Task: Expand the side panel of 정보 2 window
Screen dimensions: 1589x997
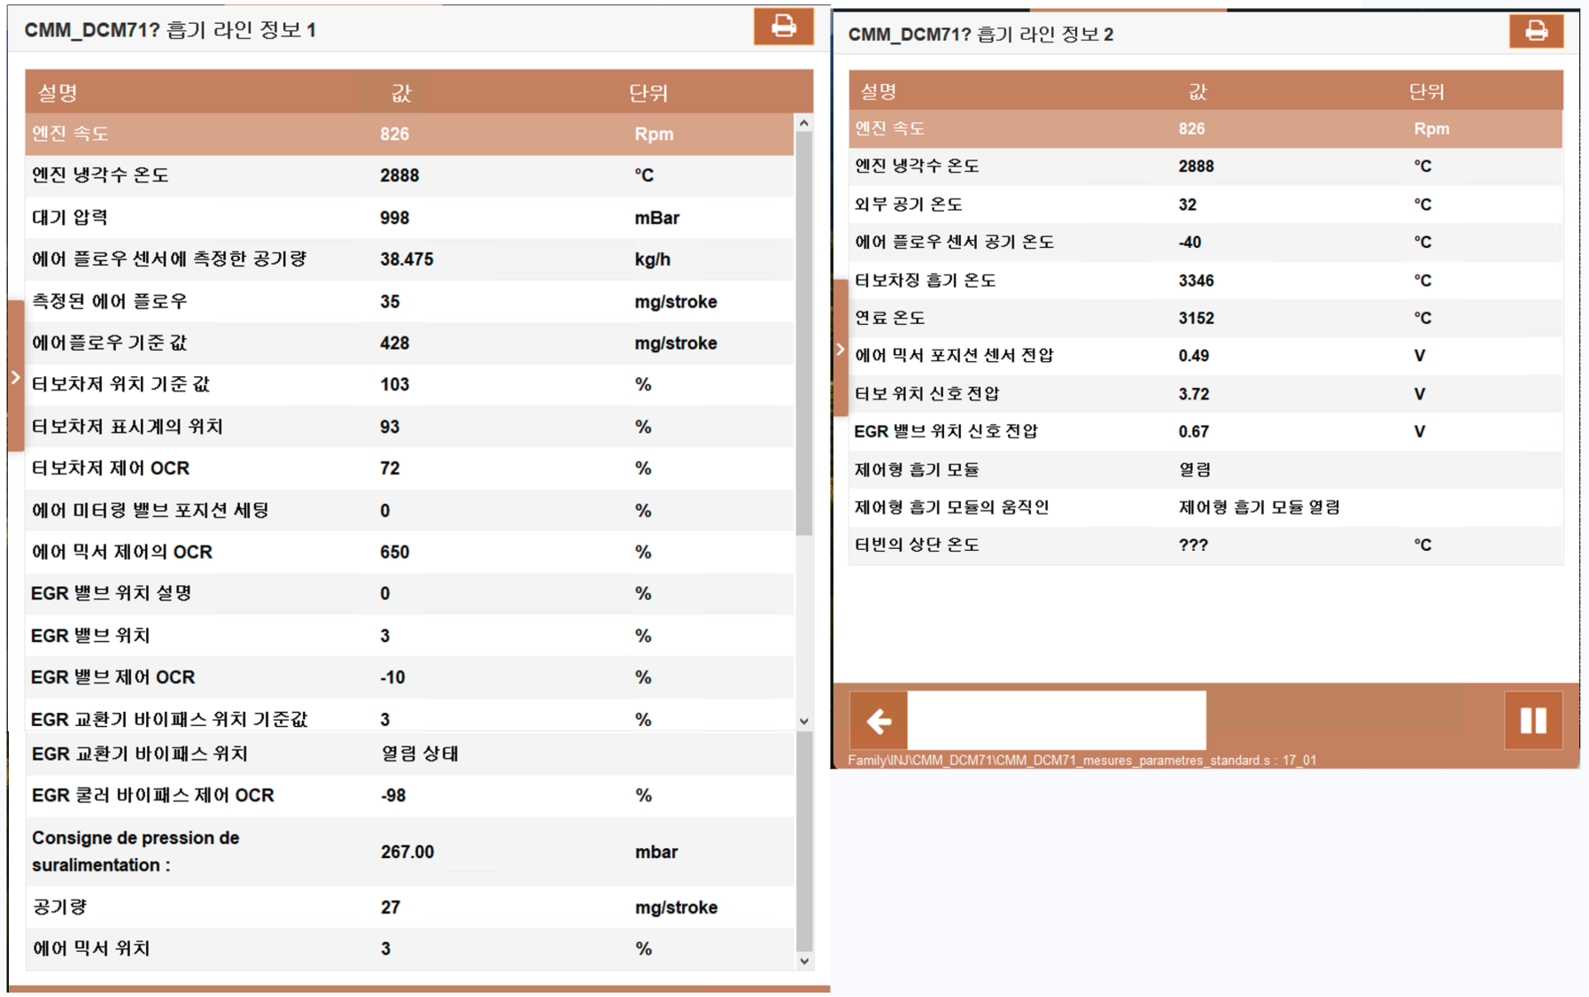Action: [x=840, y=349]
